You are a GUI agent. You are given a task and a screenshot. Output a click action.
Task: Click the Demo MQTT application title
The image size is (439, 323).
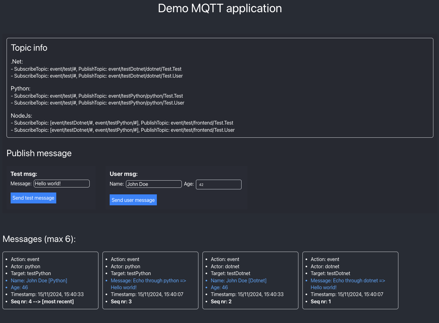click(x=220, y=8)
